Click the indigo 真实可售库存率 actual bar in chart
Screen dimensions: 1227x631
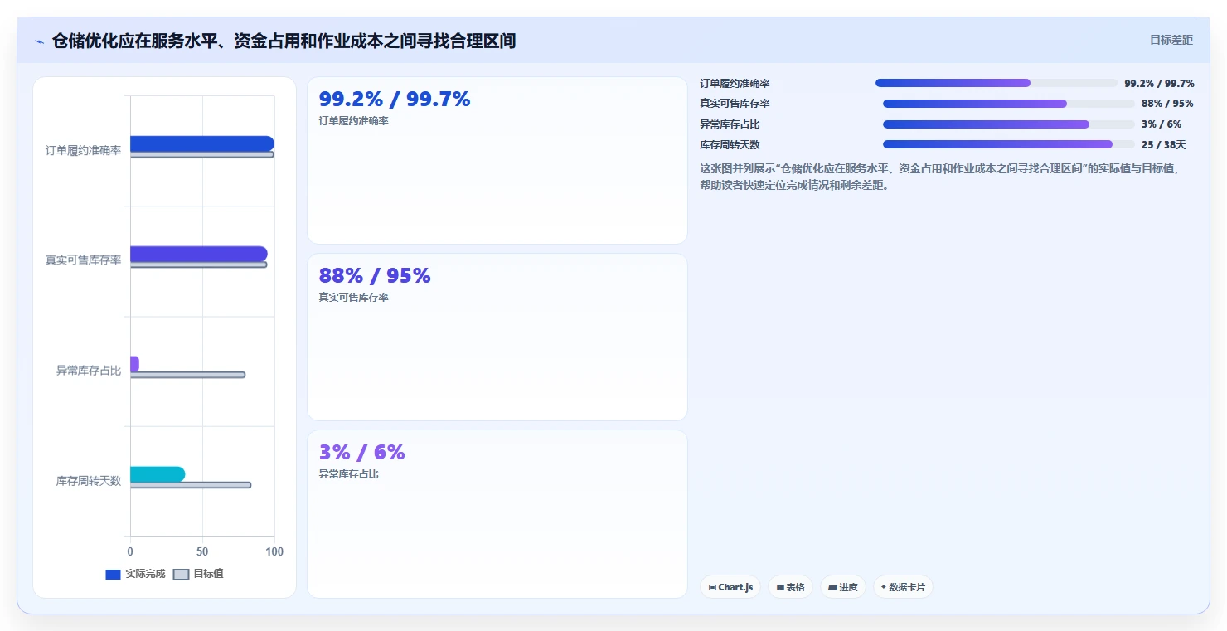click(199, 254)
